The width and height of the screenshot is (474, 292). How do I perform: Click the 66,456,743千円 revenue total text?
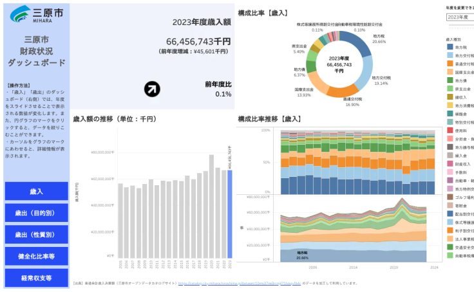(x=198, y=41)
